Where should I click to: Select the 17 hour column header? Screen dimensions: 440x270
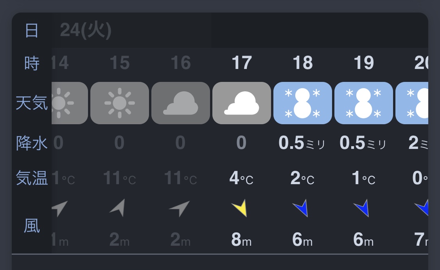[x=242, y=63]
